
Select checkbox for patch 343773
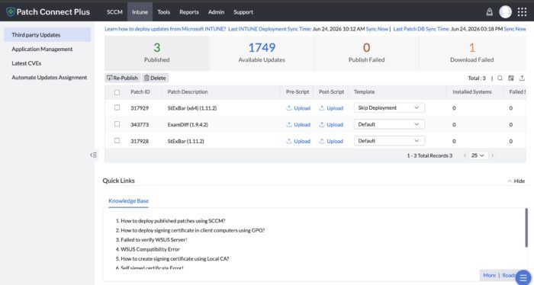tap(117, 123)
